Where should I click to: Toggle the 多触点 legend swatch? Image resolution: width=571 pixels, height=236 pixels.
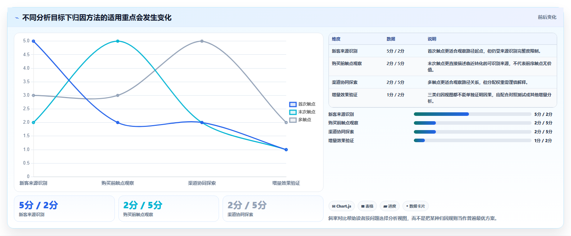pyautogui.click(x=293, y=120)
